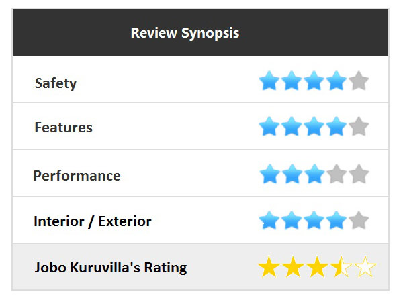Click the fourth star for Interior / Exterior
This screenshot has height=302, width=403.
337,220
